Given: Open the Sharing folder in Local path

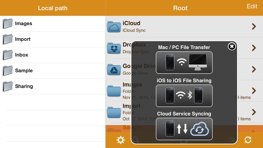Looking at the screenshot, I should click(x=53, y=86).
